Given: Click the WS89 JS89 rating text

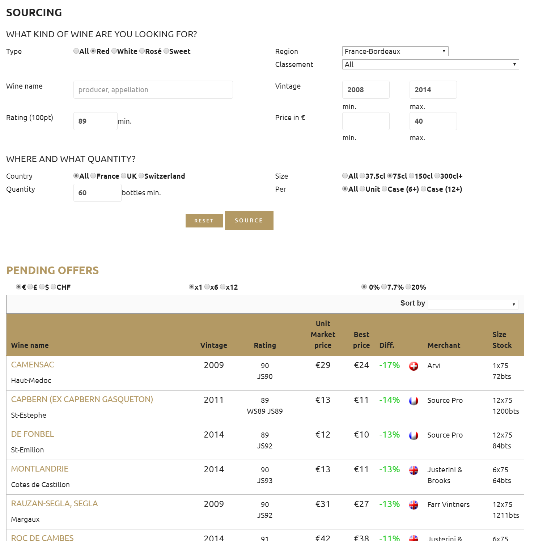Looking at the screenshot, I should click(265, 411).
